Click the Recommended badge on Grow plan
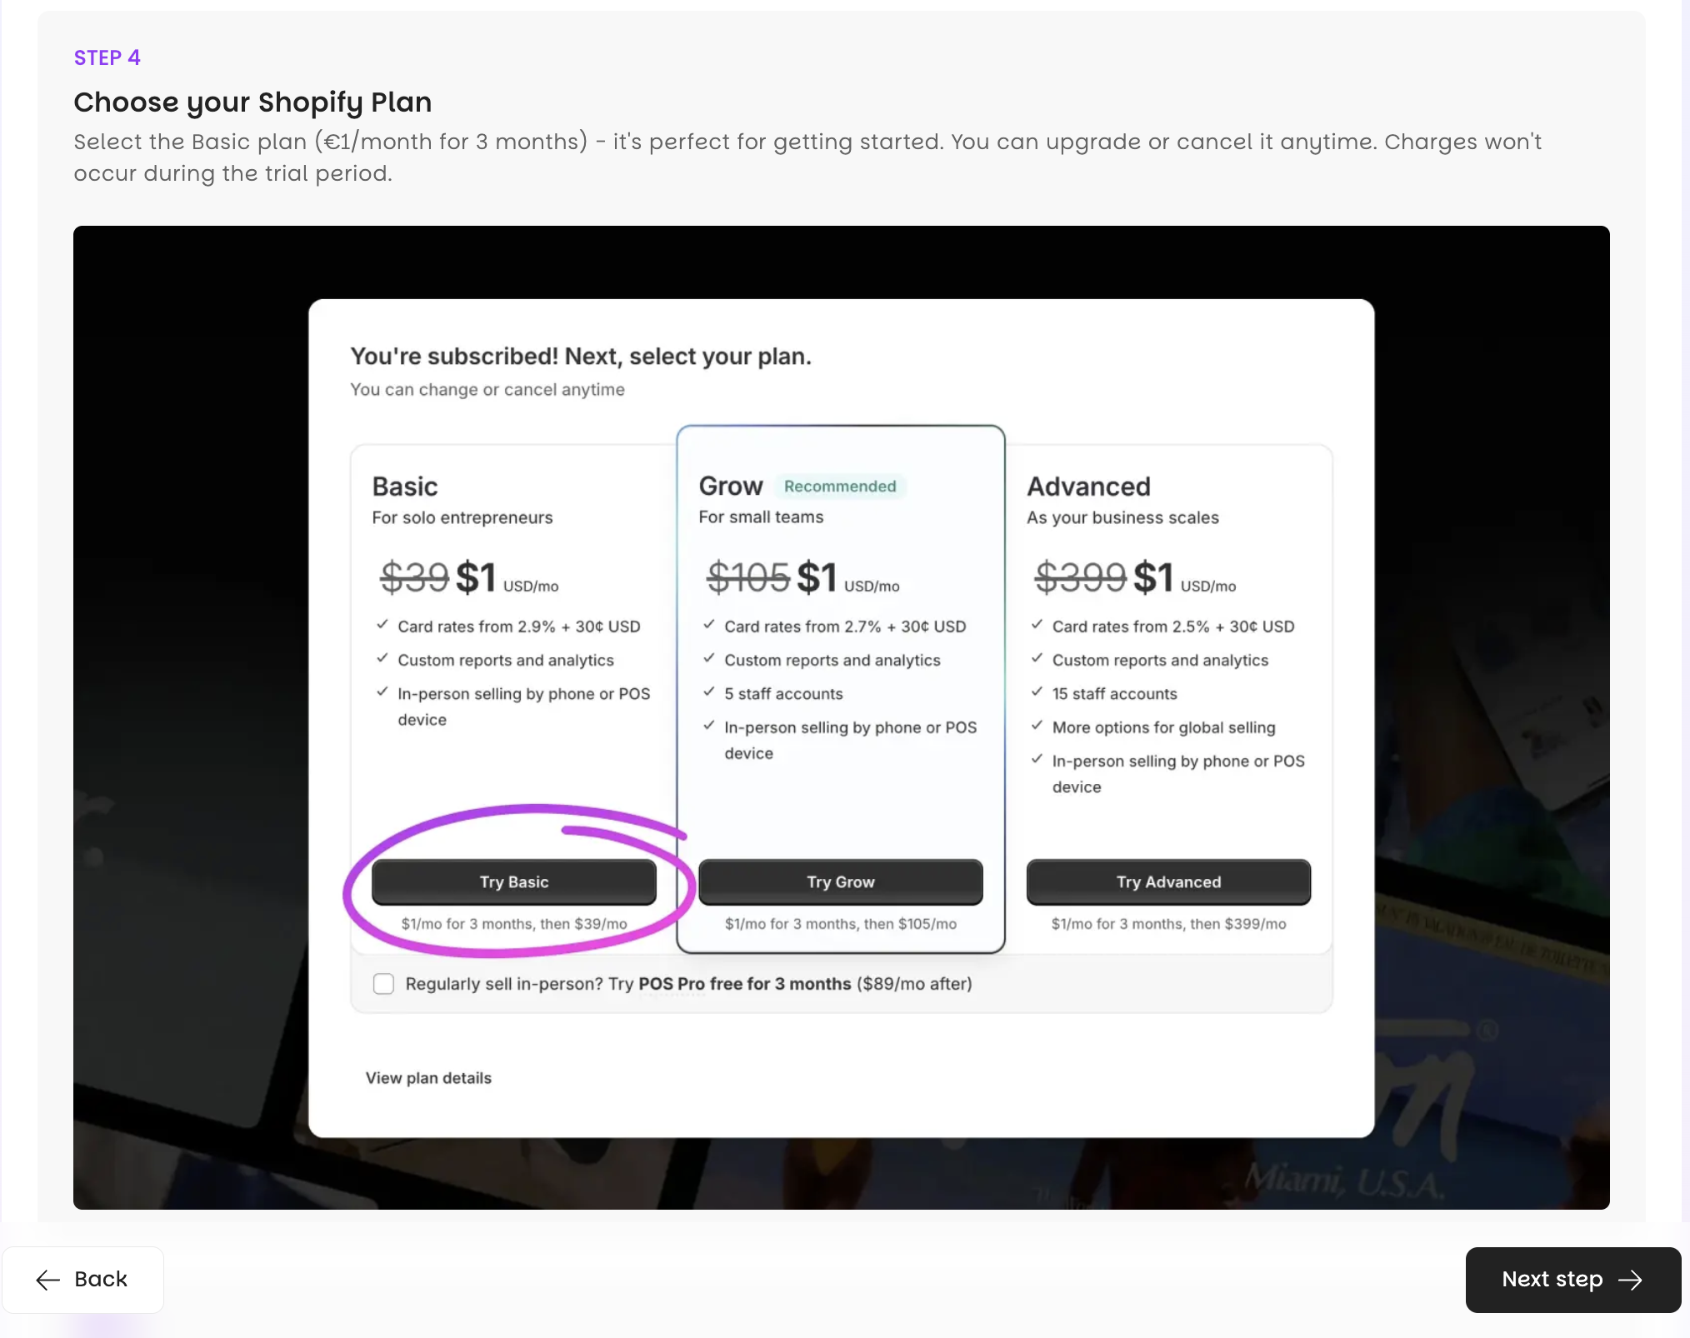This screenshot has height=1338, width=1690. 840,487
